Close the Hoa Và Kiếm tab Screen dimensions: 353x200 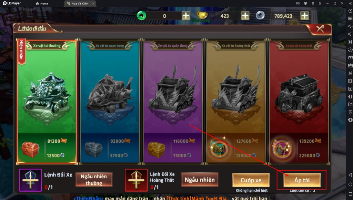[93, 3]
